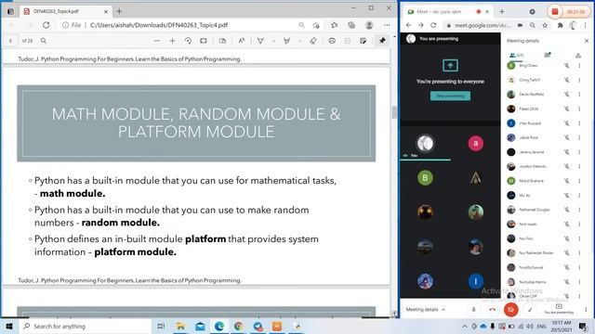Click Stop presenting button
Image resolution: width=595 pixels, height=334 pixels.
pyautogui.click(x=450, y=96)
